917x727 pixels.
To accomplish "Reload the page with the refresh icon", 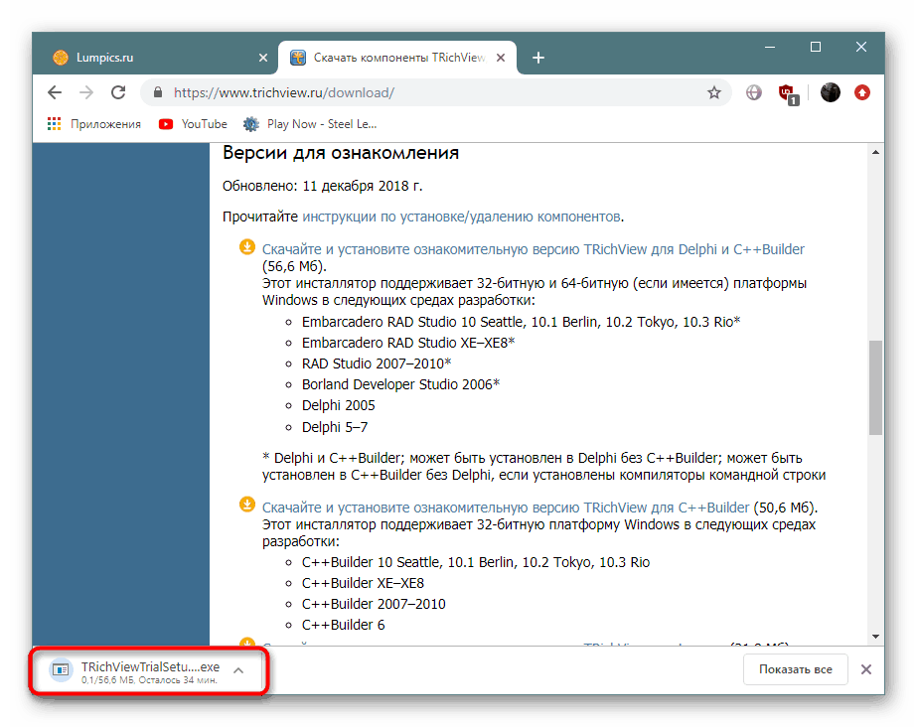I will (x=118, y=92).
